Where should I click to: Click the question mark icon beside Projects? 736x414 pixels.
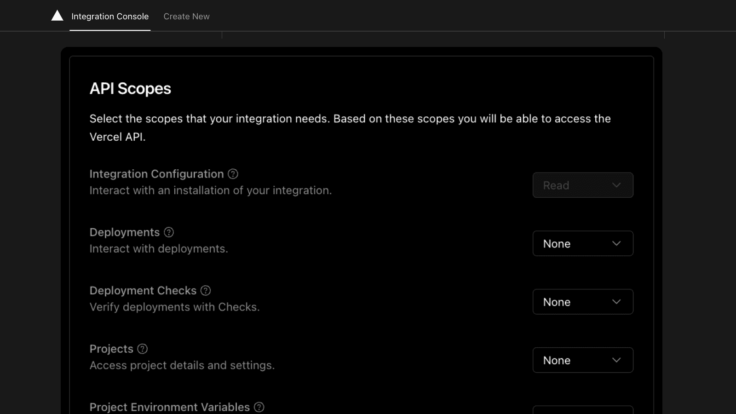point(143,349)
